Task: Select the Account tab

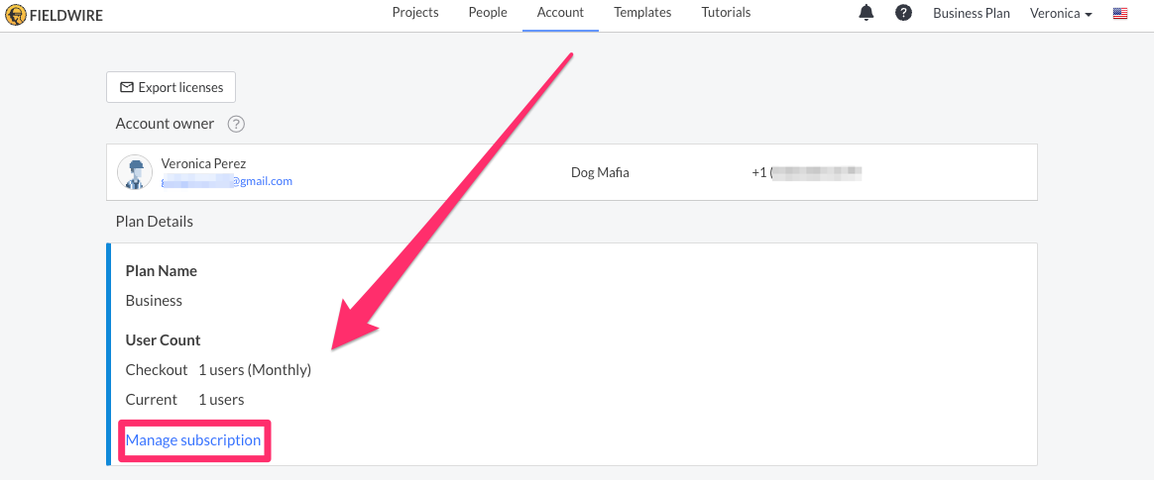Action: tap(561, 13)
